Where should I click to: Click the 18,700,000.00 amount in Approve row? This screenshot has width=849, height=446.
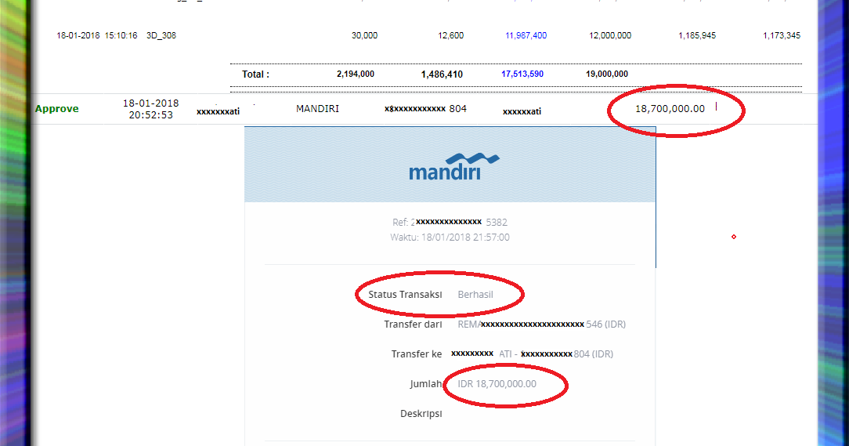point(670,109)
